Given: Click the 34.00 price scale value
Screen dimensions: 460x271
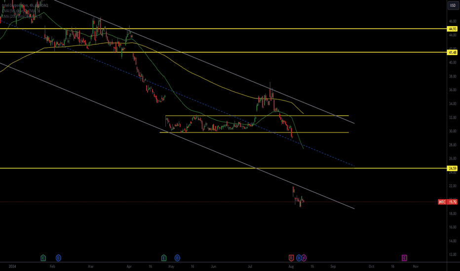Looking at the screenshot, I should tap(453, 103).
